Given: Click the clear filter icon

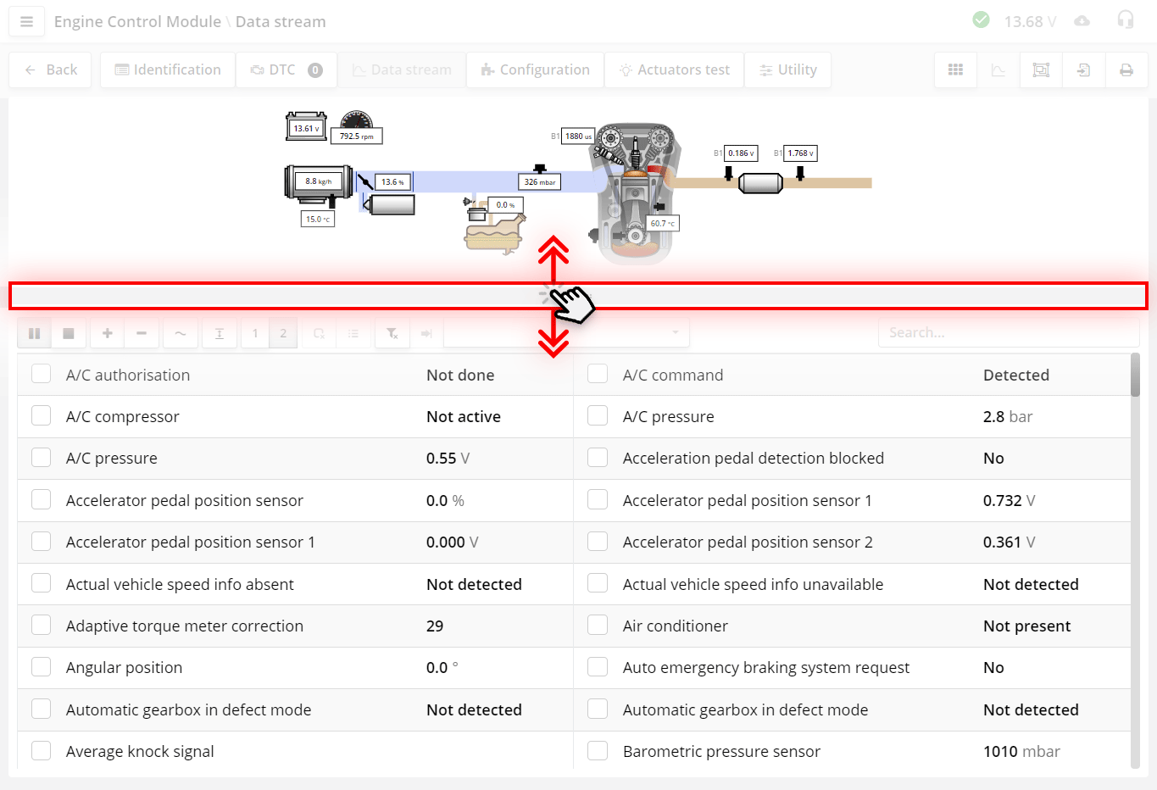Looking at the screenshot, I should [392, 334].
